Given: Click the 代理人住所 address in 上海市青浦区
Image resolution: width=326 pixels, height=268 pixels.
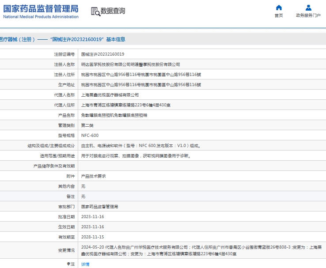Looking at the screenshot, I should 126,105.
